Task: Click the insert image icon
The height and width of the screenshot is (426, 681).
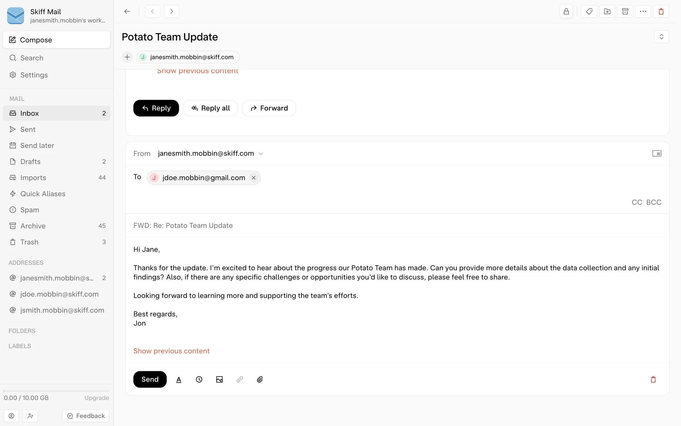Action: (220, 379)
